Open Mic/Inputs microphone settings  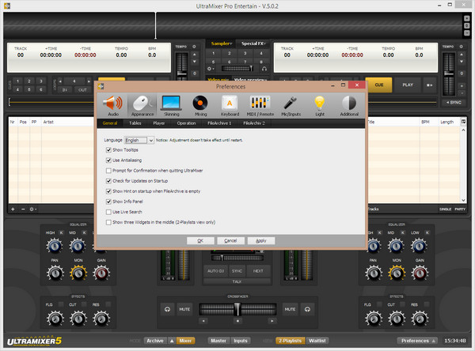[291, 105]
